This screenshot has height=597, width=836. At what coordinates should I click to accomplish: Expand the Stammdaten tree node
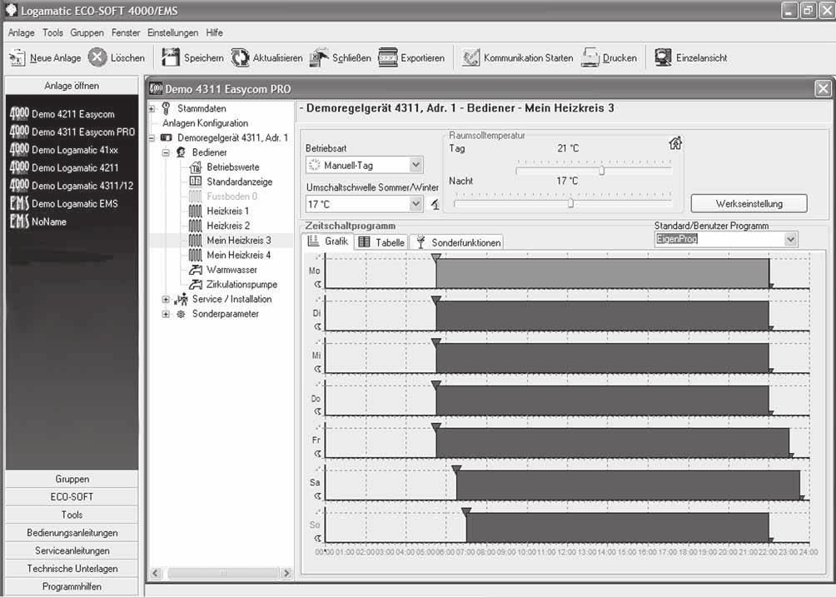152,109
